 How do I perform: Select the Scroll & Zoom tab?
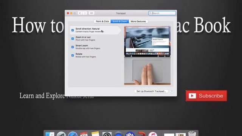pyautogui.click(x=119, y=22)
